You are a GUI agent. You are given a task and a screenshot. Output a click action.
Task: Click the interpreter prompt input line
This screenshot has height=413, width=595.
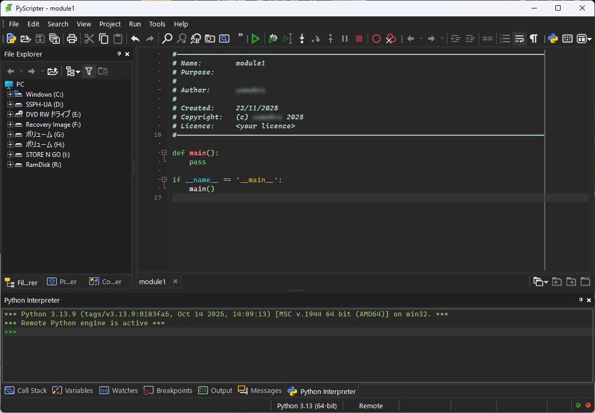296,332
